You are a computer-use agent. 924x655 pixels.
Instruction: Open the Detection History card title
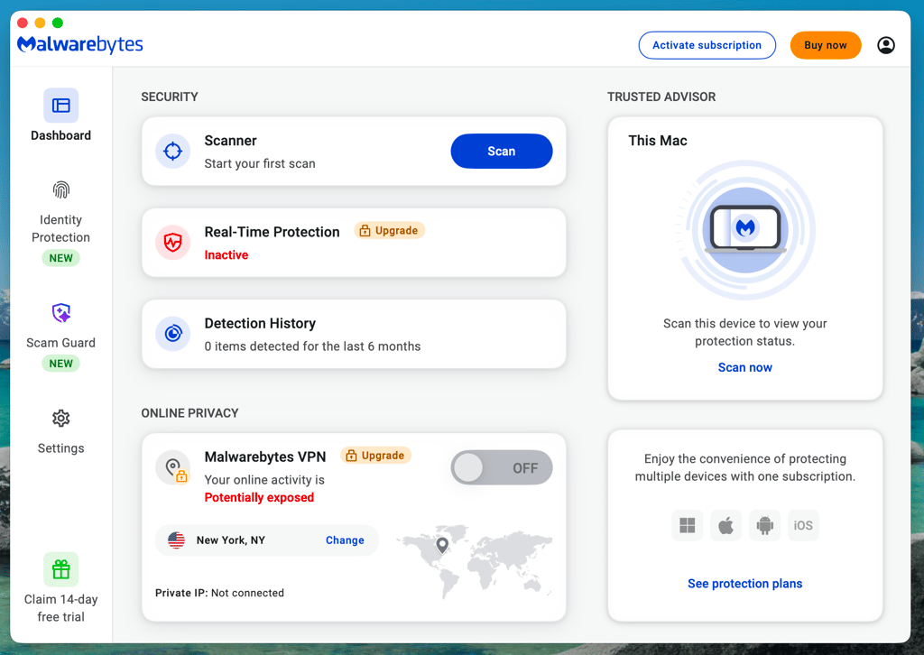point(260,323)
